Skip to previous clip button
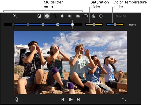The width and height of the screenshot is (154, 105). [62, 100]
